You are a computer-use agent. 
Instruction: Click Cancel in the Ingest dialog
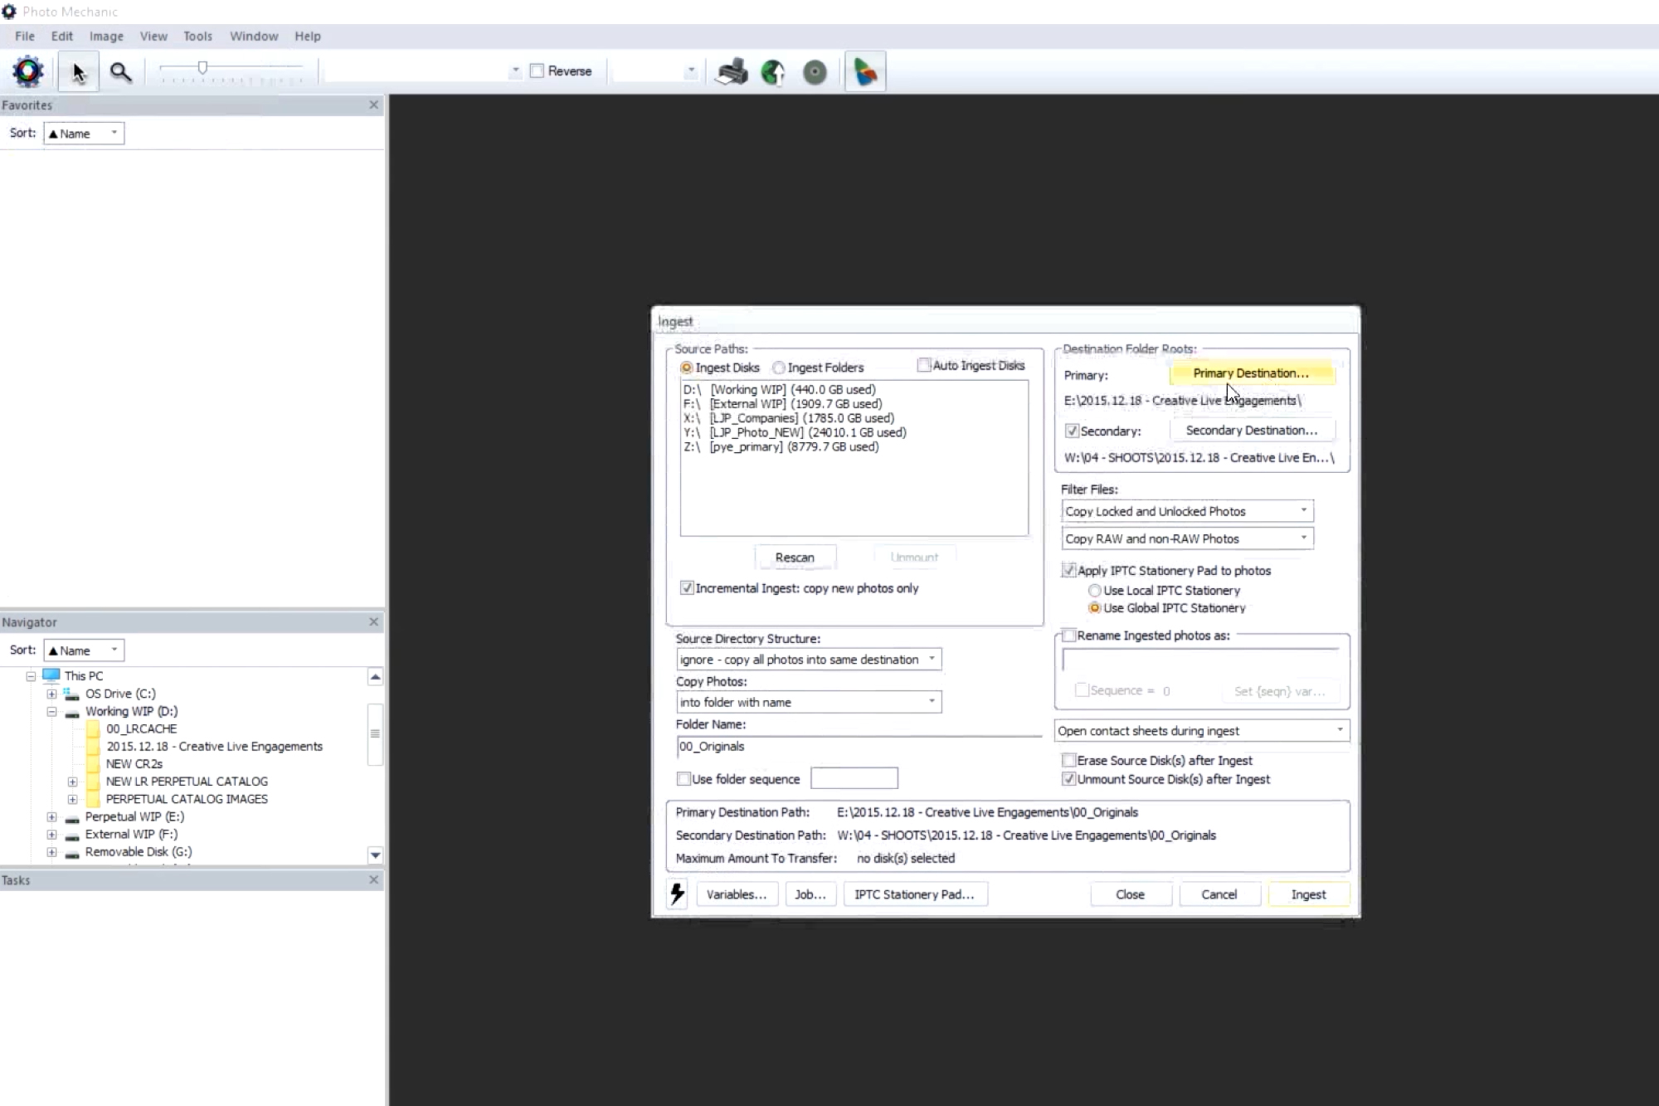click(1219, 894)
